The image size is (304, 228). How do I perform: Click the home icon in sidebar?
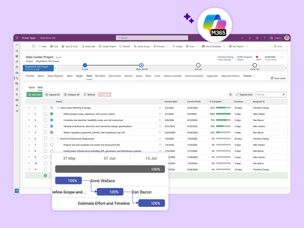17,51
